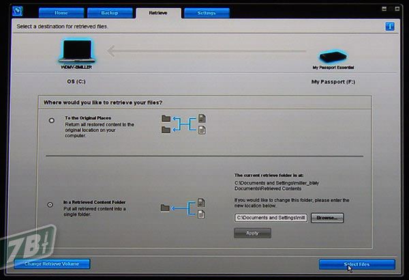409x280 pixels.
Task: Switch to the Backup tab
Action: tap(110, 13)
